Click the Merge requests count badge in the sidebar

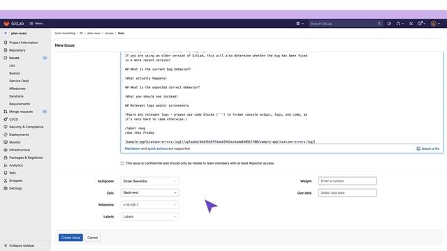(45, 112)
